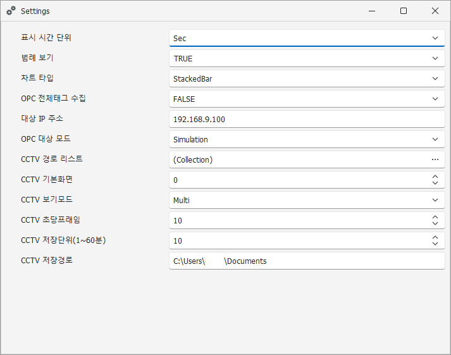The height and width of the screenshot is (355, 451).
Task: Maximize the Settings window
Action: pyautogui.click(x=404, y=11)
